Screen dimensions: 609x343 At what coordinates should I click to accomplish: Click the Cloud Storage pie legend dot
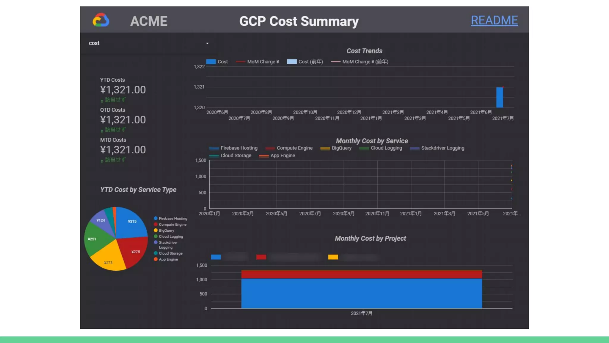(x=156, y=253)
